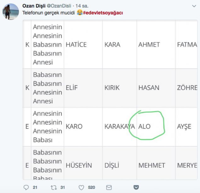200x193 pixels.
Task: Open the #edevletsoyağacı hashtag
Action: click(x=103, y=13)
